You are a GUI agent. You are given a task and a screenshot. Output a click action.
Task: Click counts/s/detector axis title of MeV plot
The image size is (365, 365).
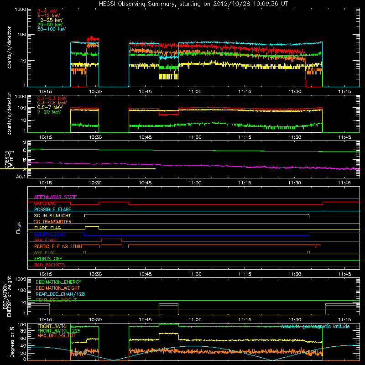[x=9, y=114]
